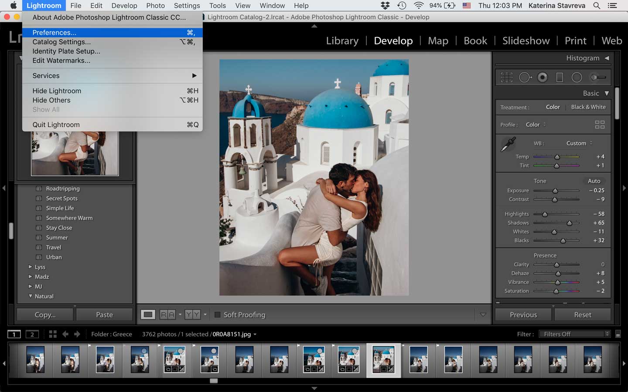The height and width of the screenshot is (392, 628).
Task: Open main window display button 1
Action: pyautogui.click(x=14, y=334)
